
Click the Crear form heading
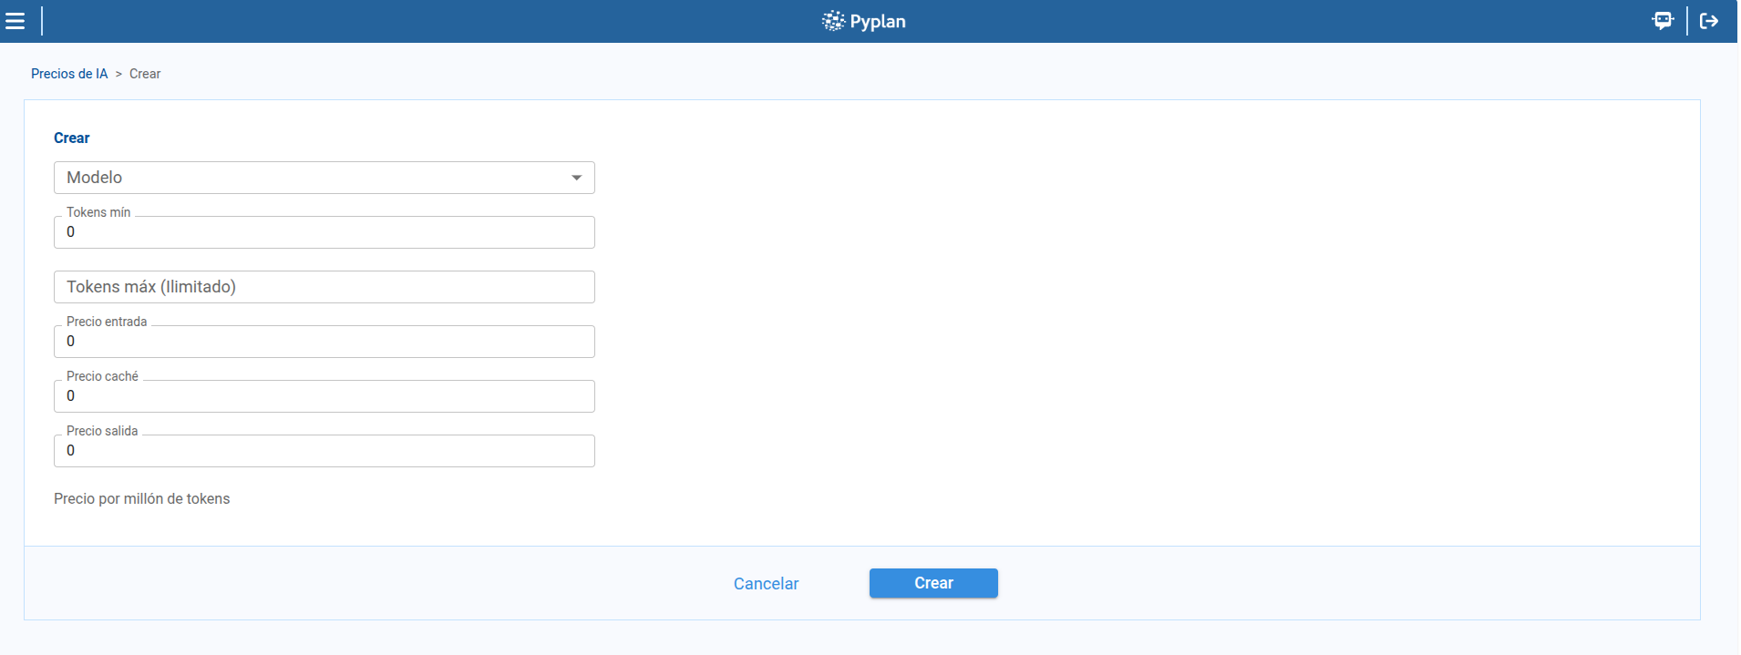click(72, 138)
